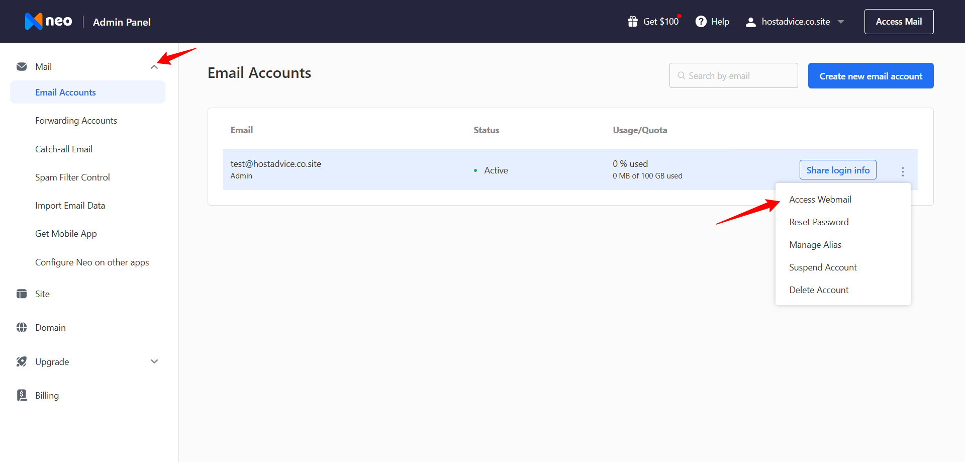Click the Billing label in sidebar
Screen dimensions: 965x462
point(47,396)
